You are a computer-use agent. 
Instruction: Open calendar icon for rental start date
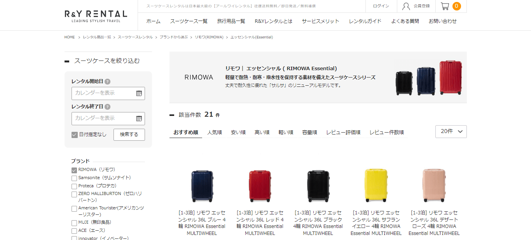pyautogui.click(x=139, y=93)
